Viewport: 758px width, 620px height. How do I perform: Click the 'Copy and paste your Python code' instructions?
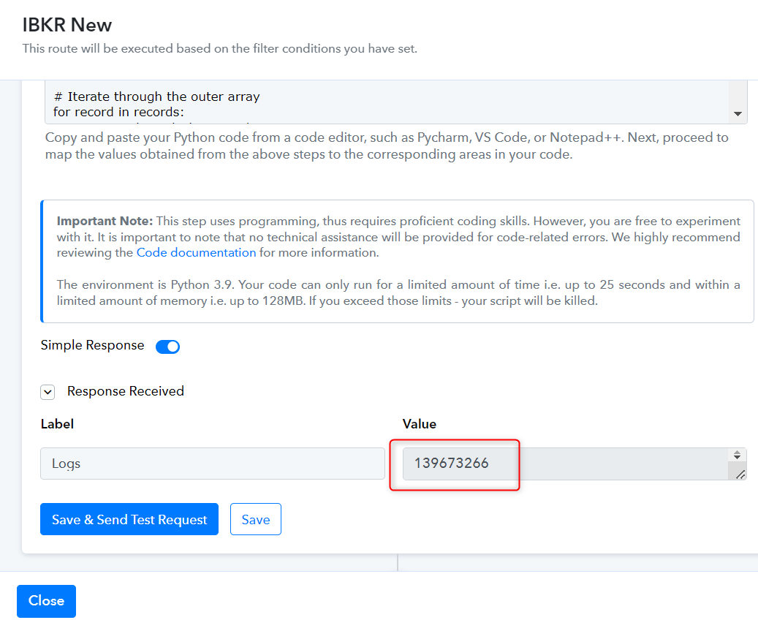[387, 145]
